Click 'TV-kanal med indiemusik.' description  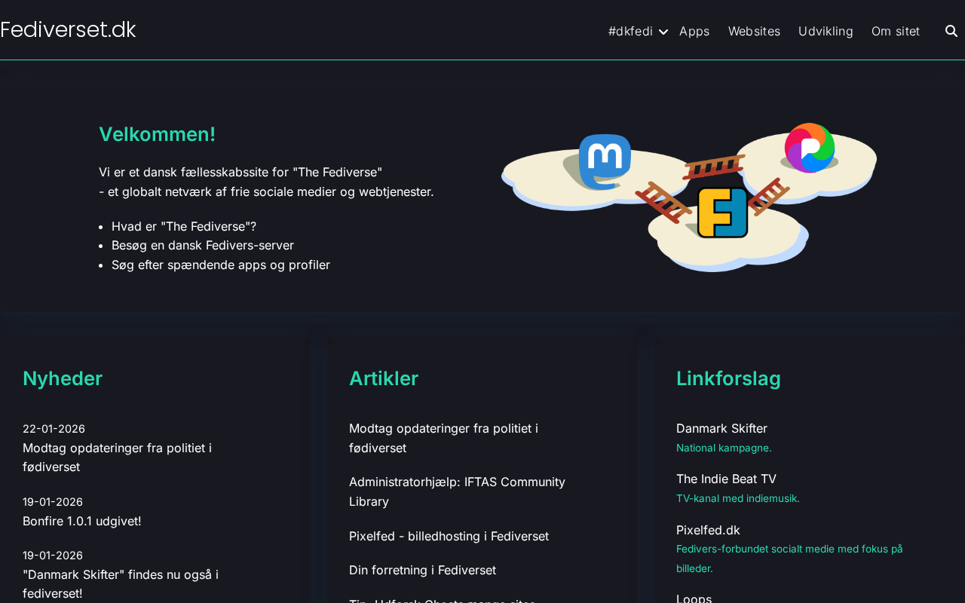tap(738, 498)
